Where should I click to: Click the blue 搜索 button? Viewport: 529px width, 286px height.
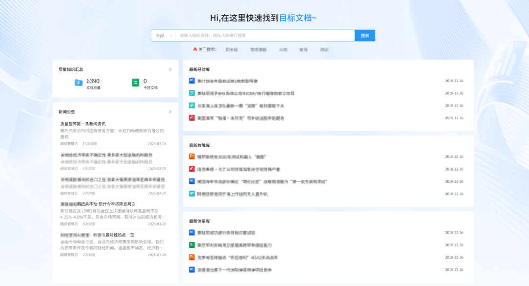pos(364,35)
